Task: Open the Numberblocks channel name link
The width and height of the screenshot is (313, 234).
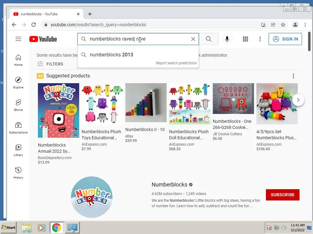Action: [x=169, y=185]
